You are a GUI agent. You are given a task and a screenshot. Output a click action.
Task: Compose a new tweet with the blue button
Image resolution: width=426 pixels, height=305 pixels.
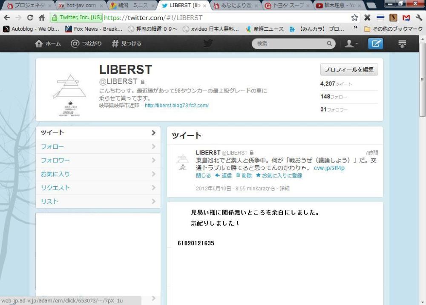[375, 43]
